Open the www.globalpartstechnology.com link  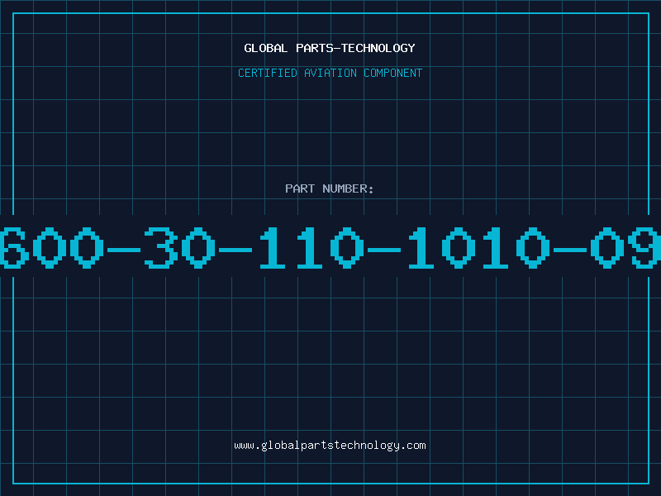coord(330,446)
